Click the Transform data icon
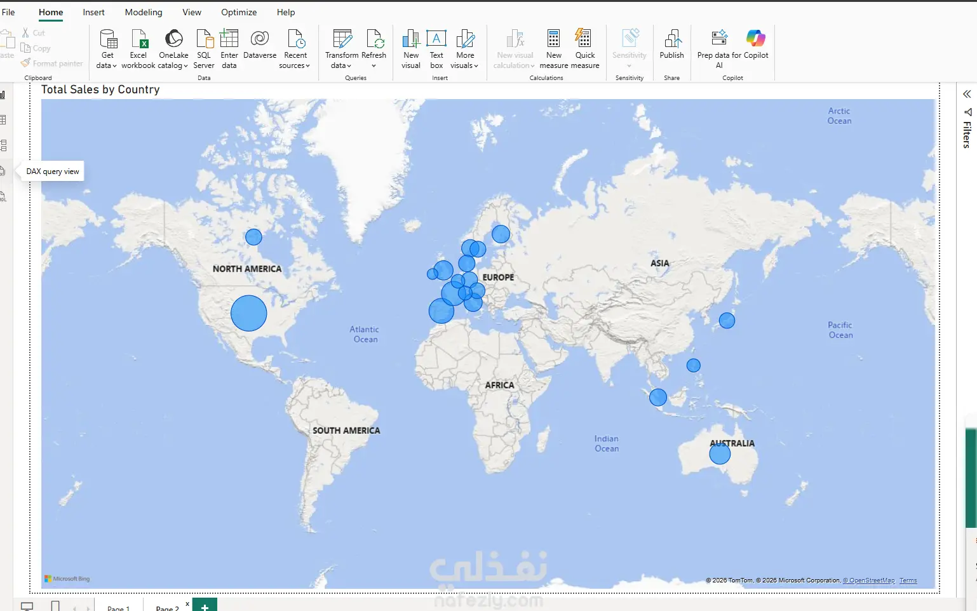Screen dimensions: 977x611 point(342,39)
